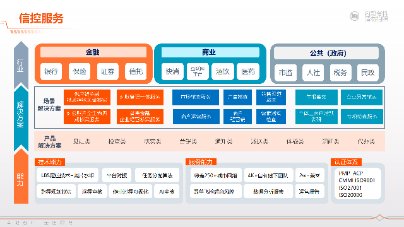The image size is (404, 227).
Task: Select the 数据分析报表 box
Action: (x=268, y=191)
